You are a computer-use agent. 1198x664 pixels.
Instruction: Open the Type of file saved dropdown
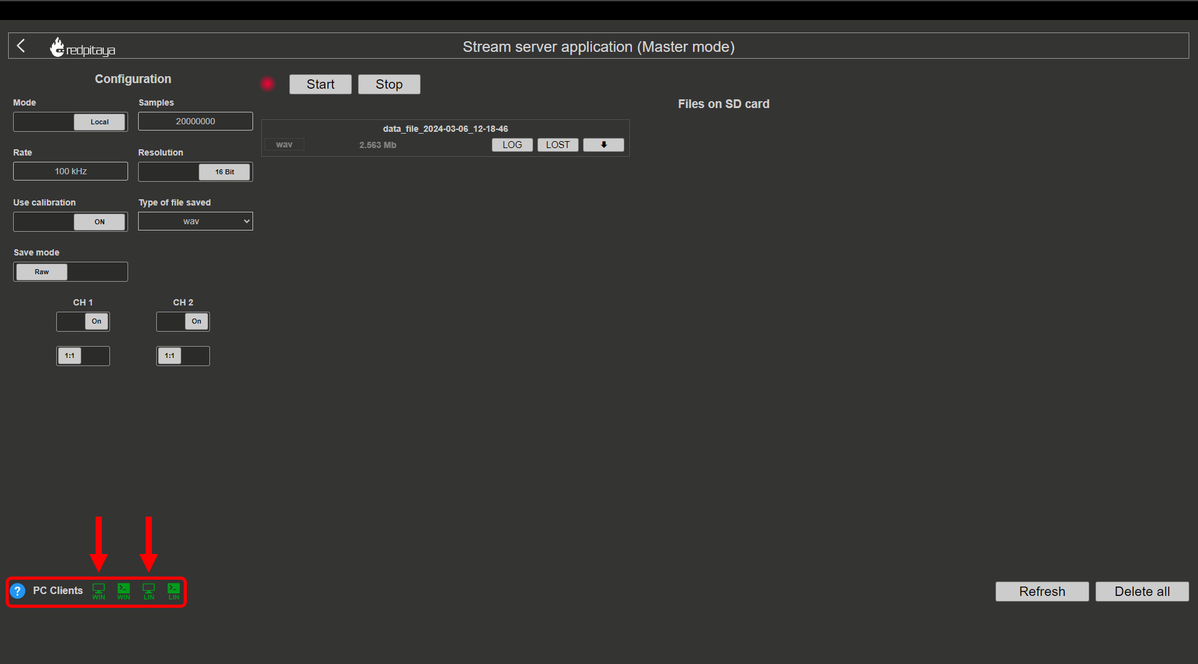pos(196,221)
